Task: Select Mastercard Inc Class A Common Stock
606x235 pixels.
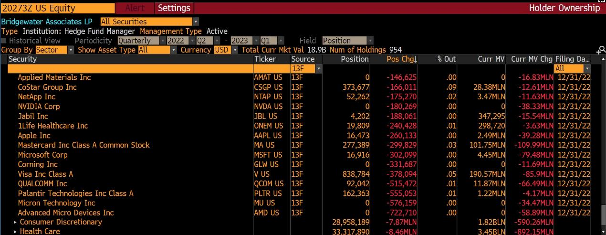Action: click(300, 145)
